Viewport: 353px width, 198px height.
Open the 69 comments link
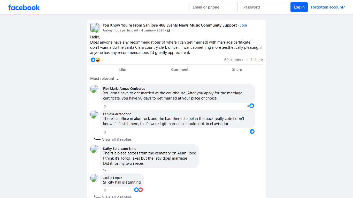[236, 60]
